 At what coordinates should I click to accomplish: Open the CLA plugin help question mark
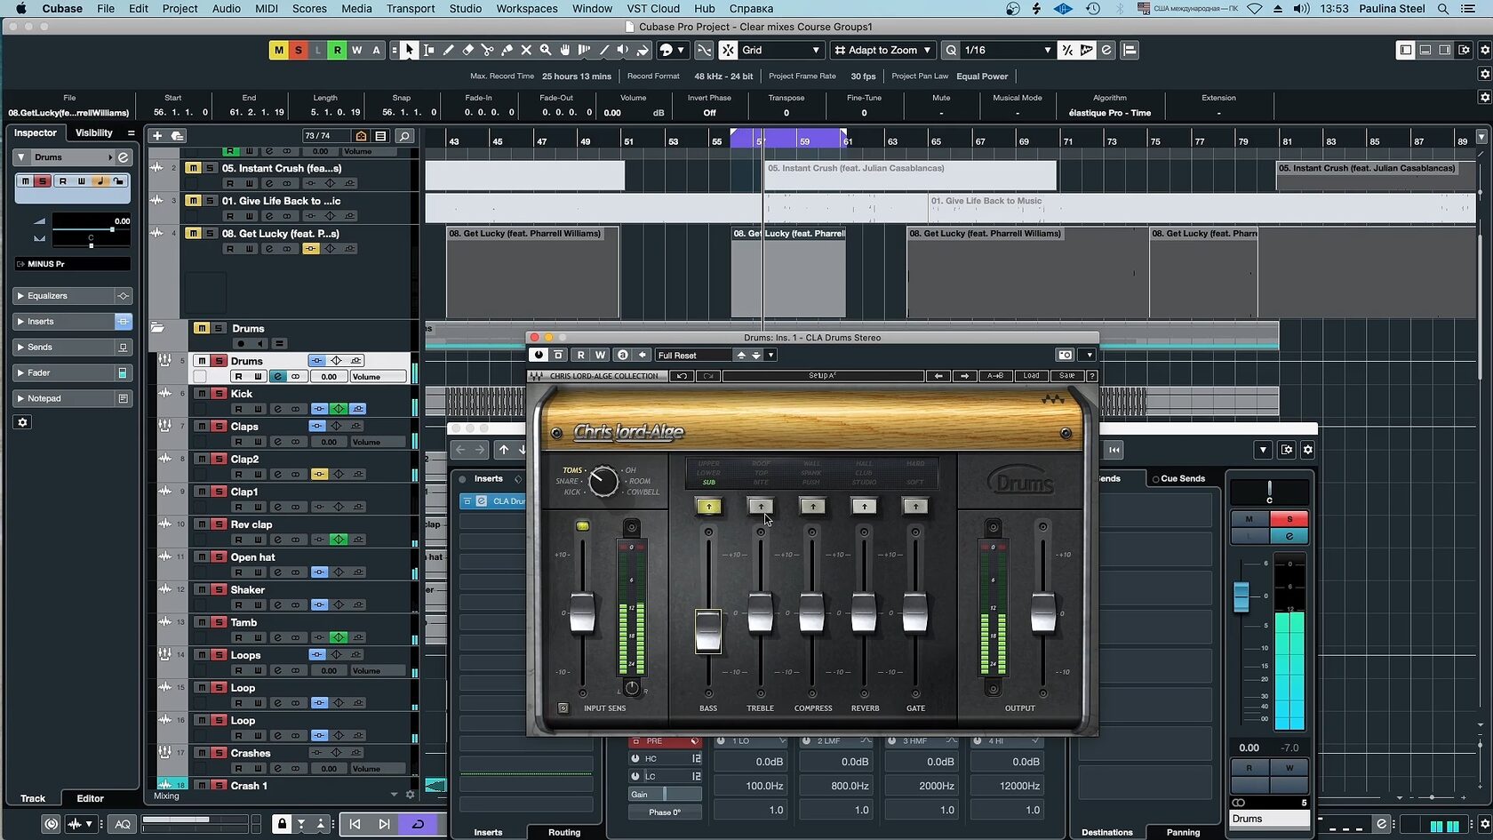tap(1092, 376)
